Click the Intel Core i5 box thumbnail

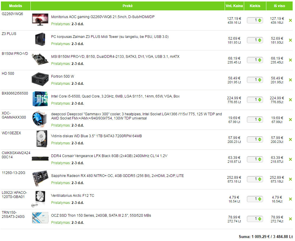click(x=40, y=99)
